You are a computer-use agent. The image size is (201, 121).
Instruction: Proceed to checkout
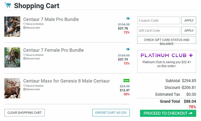[x=168, y=113]
